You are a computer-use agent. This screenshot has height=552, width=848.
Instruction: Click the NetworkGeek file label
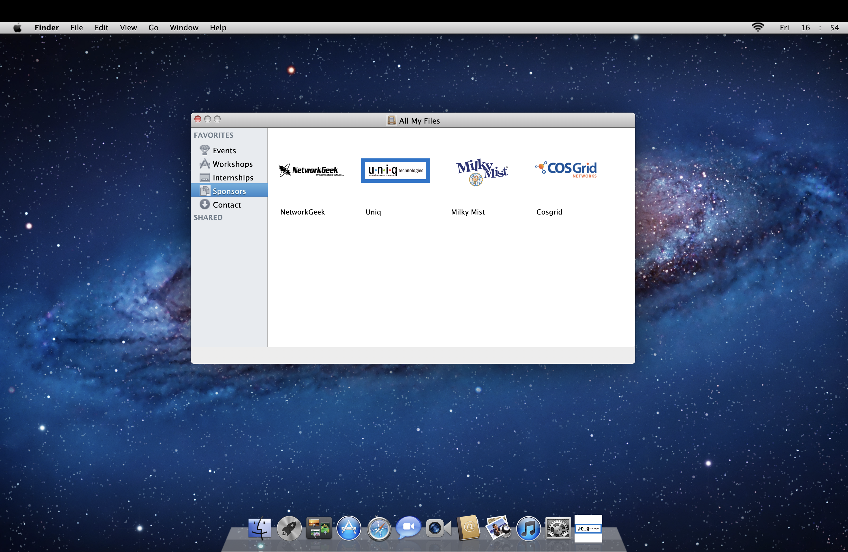303,212
